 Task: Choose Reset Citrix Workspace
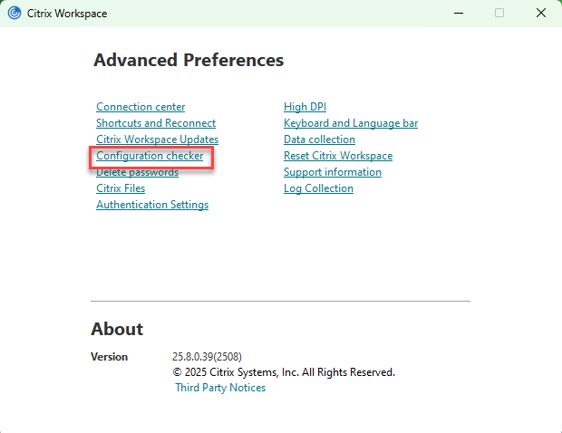click(337, 156)
